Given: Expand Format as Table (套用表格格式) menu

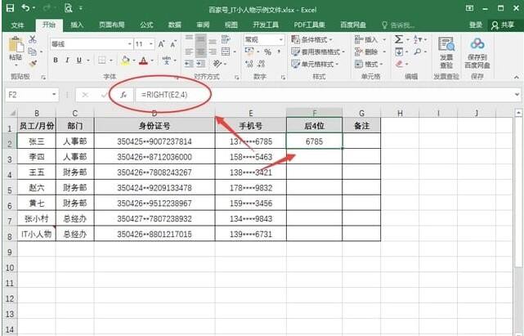Looking at the screenshot, I should [x=318, y=52].
